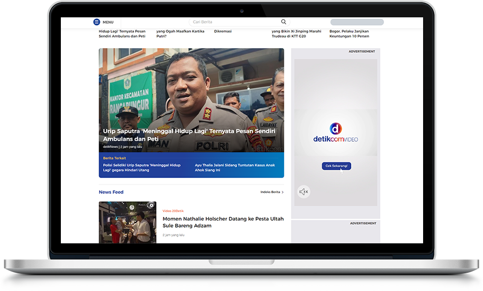
Task: Open Momen Nathalie Holscher article title
Action: (223, 222)
